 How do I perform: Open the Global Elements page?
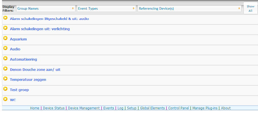pos(152,108)
